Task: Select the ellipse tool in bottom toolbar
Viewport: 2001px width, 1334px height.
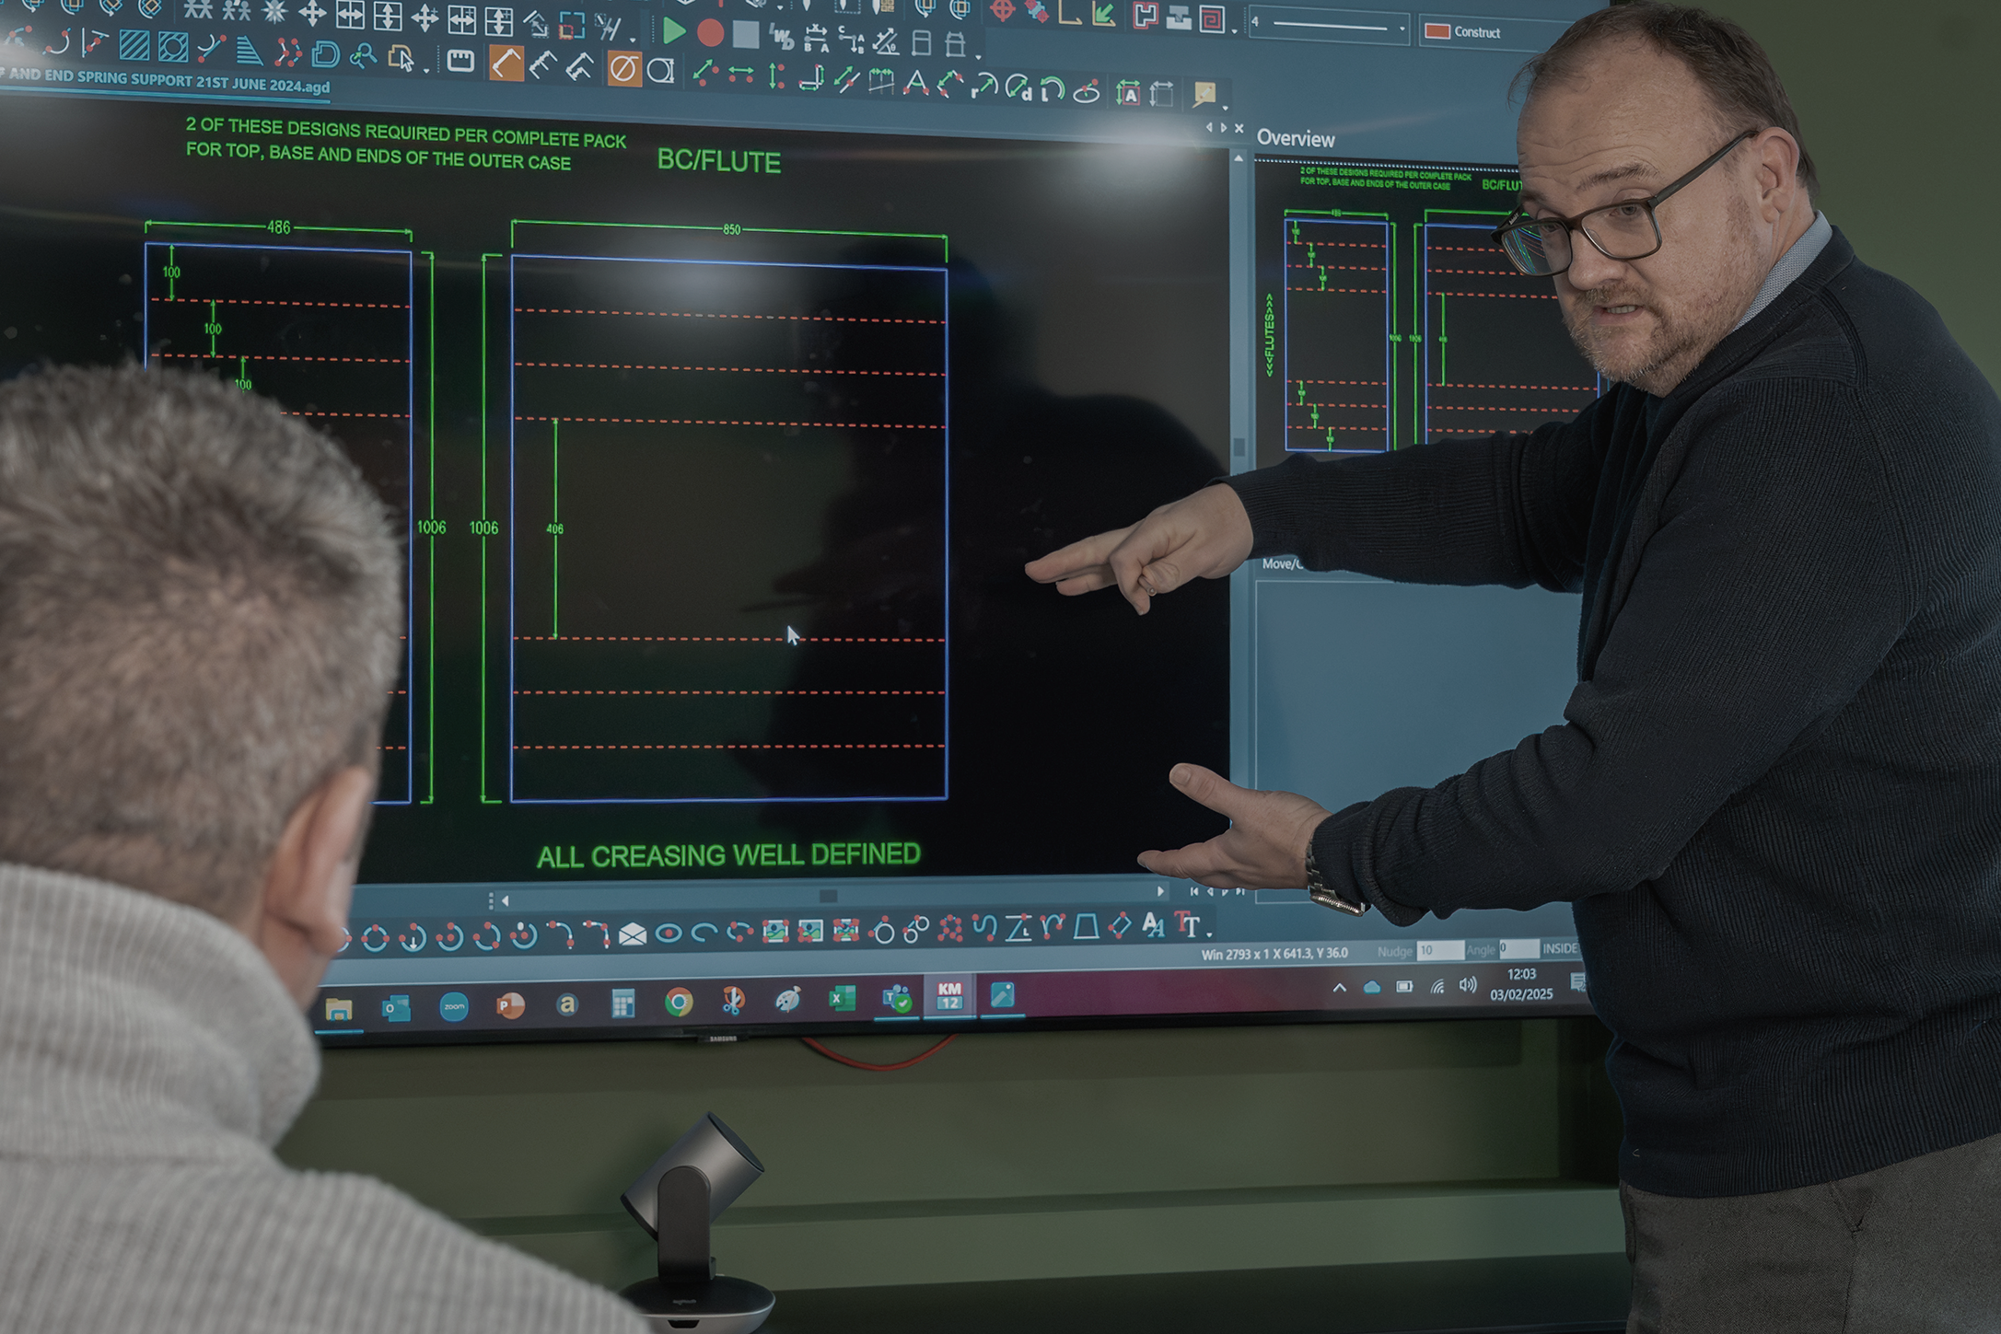Action: [669, 934]
